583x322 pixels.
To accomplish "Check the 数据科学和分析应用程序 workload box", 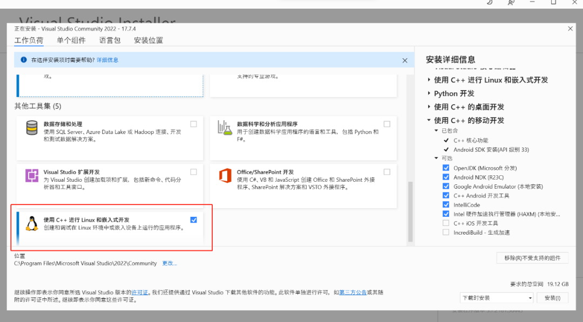I will 387,124.
